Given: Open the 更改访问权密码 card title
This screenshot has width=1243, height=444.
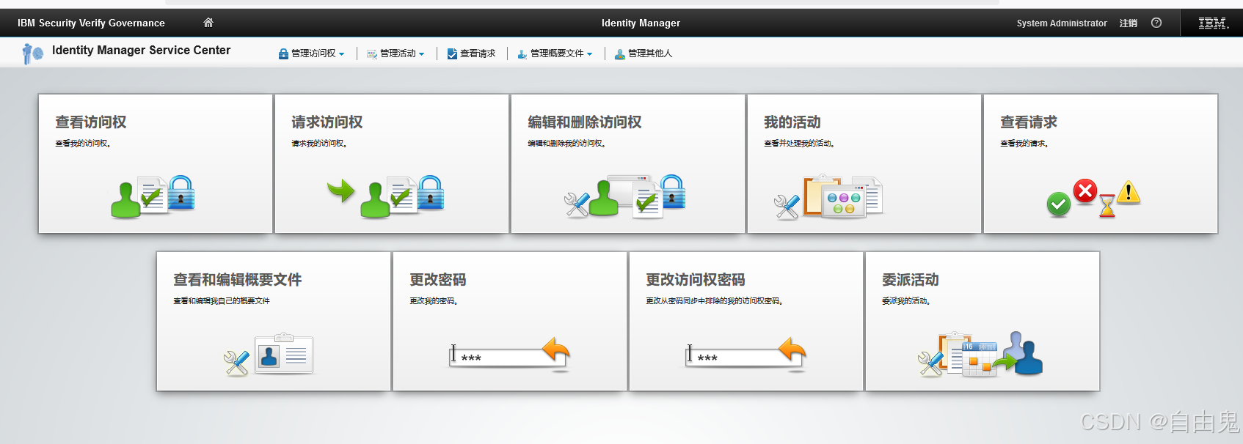Looking at the screenshot, I should click(x=696, y=280).
